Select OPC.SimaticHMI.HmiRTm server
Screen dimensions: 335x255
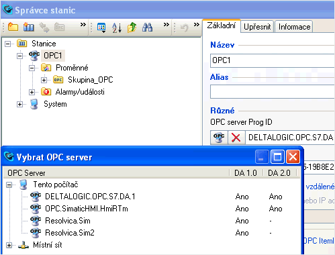pos(87,209)
